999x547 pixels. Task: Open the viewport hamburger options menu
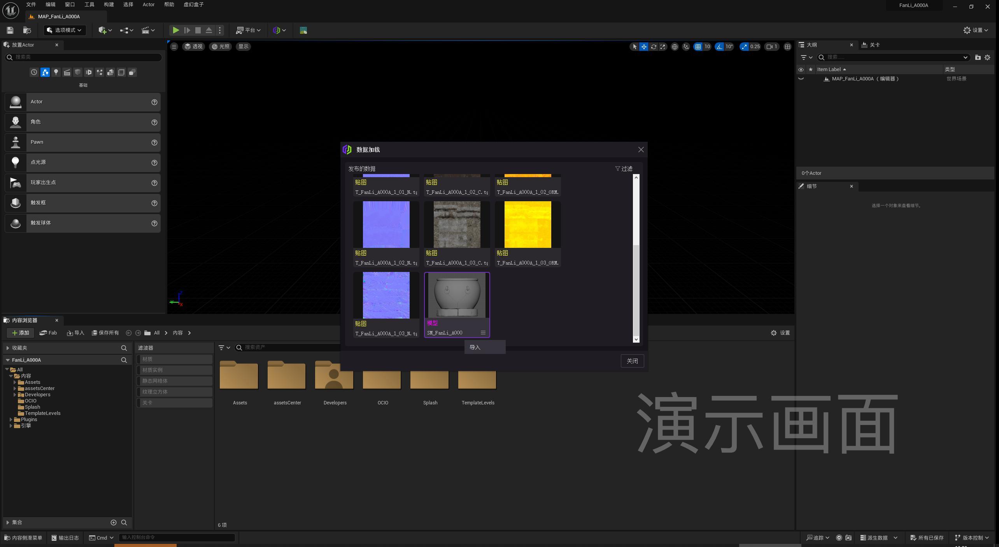[x=174, y=47]
